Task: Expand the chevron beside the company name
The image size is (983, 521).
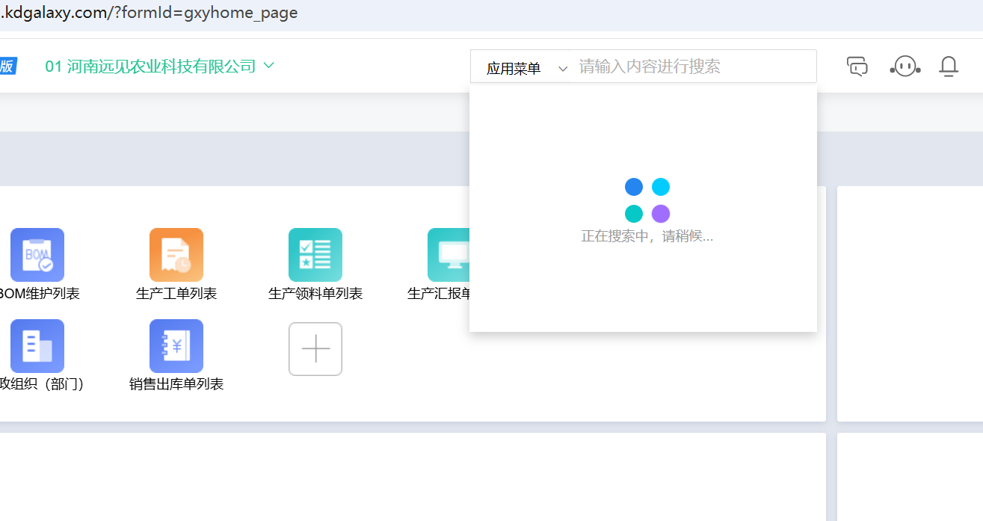Action: pos(269,66)
